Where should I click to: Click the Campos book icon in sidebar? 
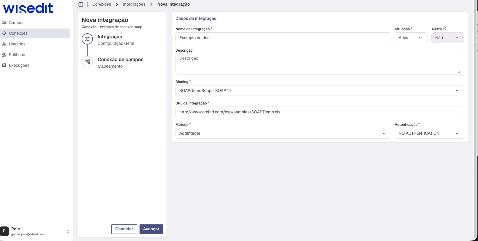tap(4, 23)
